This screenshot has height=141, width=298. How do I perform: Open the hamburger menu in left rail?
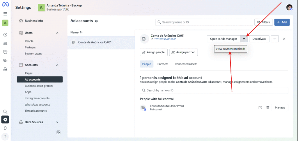pyautogui.click(x=5, y=14)
